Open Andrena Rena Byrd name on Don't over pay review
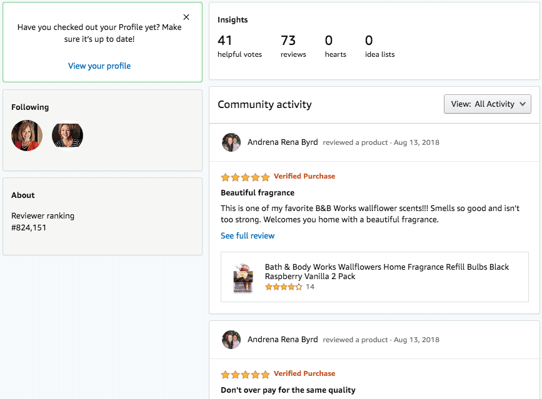542x399 pixels. 283,340
